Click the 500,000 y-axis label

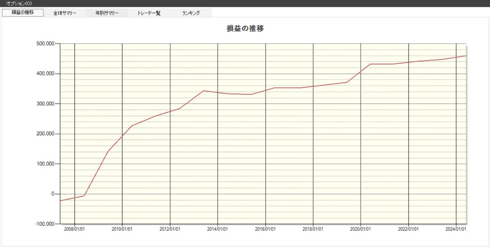coord(46,44)
